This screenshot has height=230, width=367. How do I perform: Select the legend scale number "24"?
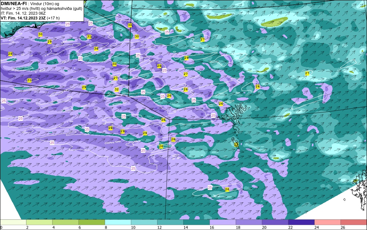317,227
